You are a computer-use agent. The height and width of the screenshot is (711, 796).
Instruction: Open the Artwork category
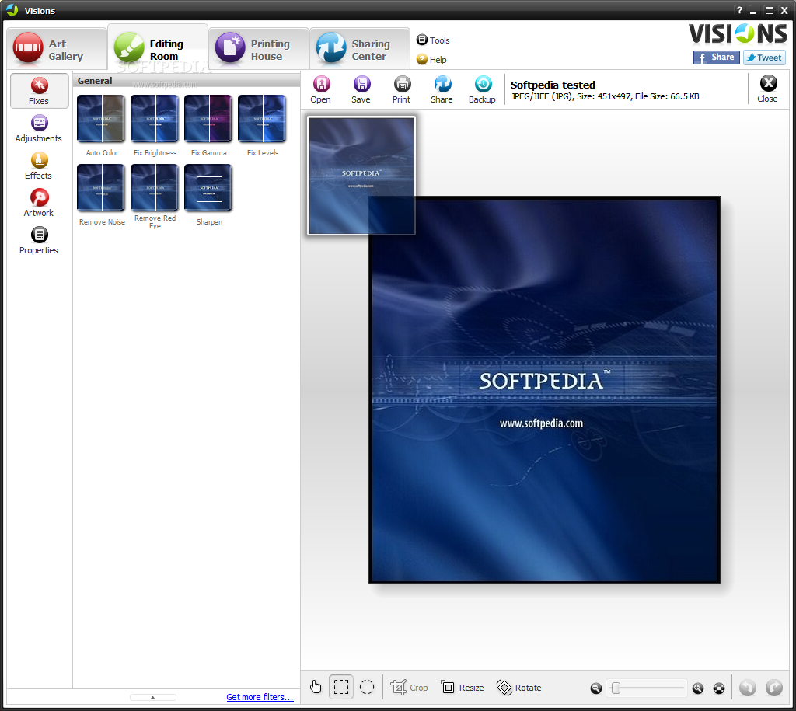click(x=39, y=204)
